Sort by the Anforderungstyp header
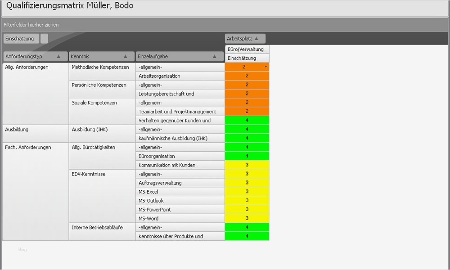Screen dimensions: 450x270 pos(35,57)
